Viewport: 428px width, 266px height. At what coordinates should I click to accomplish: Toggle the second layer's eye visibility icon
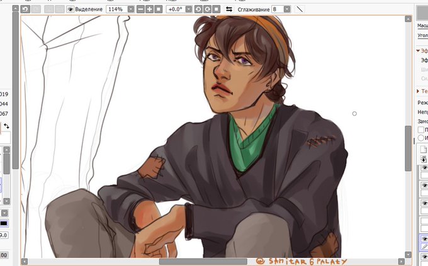pyautogui.click(x=424, y=186)
